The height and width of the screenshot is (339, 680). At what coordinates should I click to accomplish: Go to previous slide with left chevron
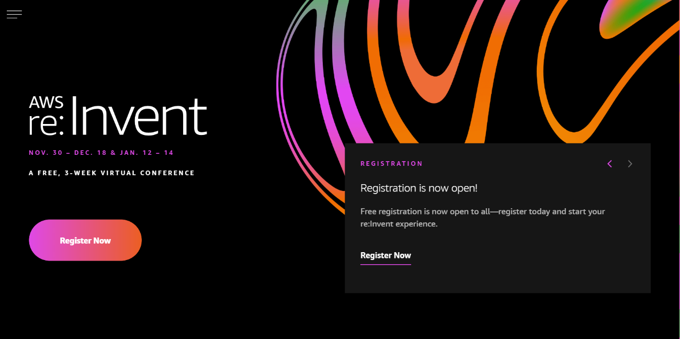[x=609, y=164]
